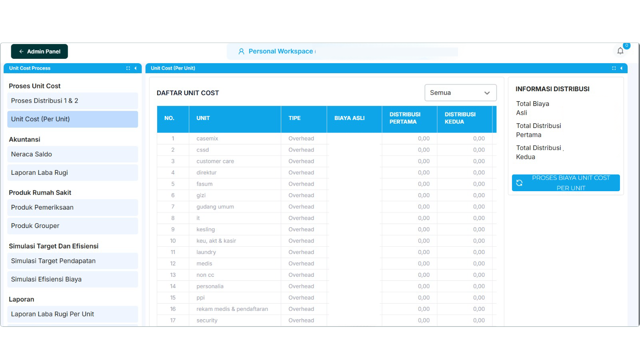The width and height of the screenshot is (640, 360).
Task: Click the BIAYA ASLI column header
Action: pos(354,118)
